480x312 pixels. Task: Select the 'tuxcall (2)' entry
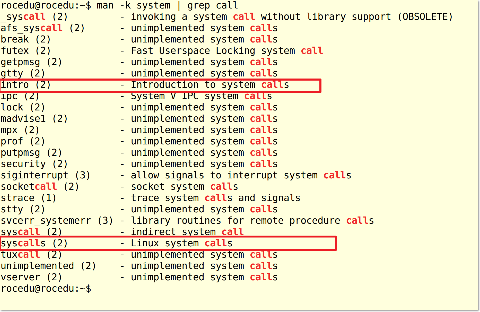(31, 255)
